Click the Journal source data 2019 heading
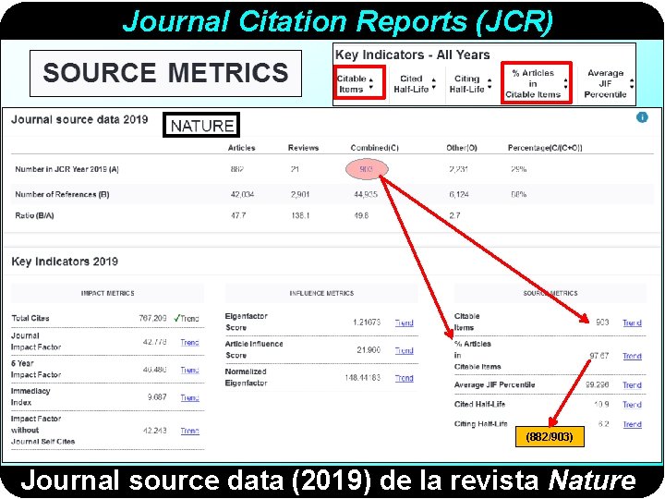 (x=79, y=119)
